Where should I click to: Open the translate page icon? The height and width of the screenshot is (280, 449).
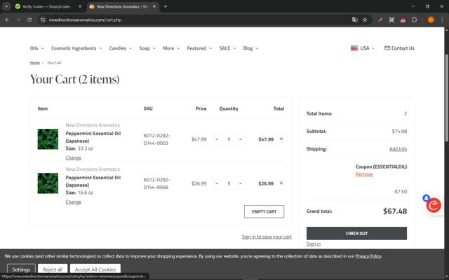pyautogui.click(x=354, y=20)
